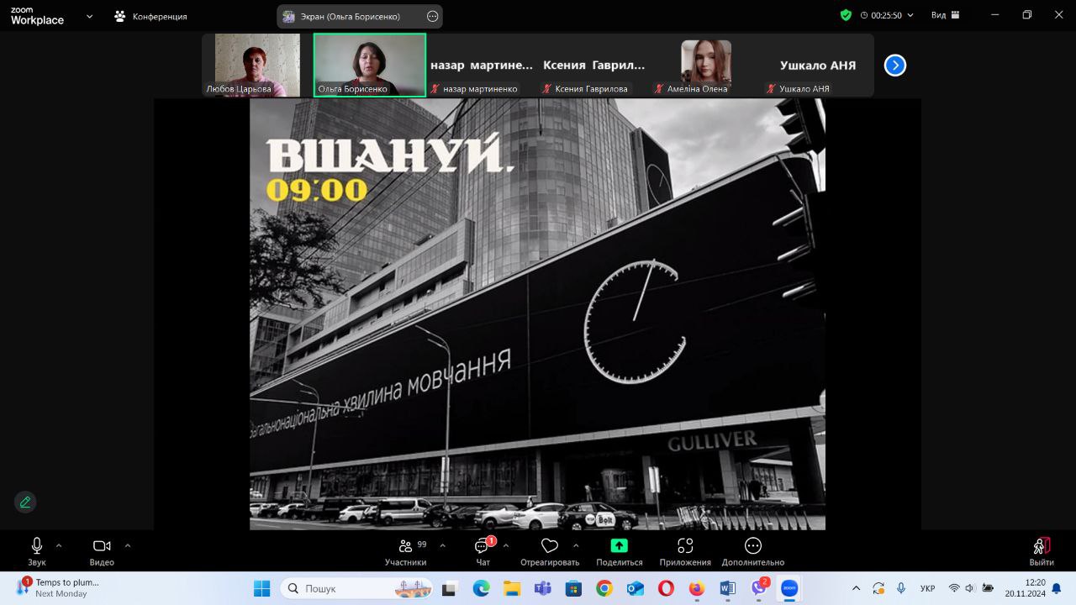Expand the video options arrow beside Видео
Viewport: 1076px width, 605px height.
coord(128,545)
